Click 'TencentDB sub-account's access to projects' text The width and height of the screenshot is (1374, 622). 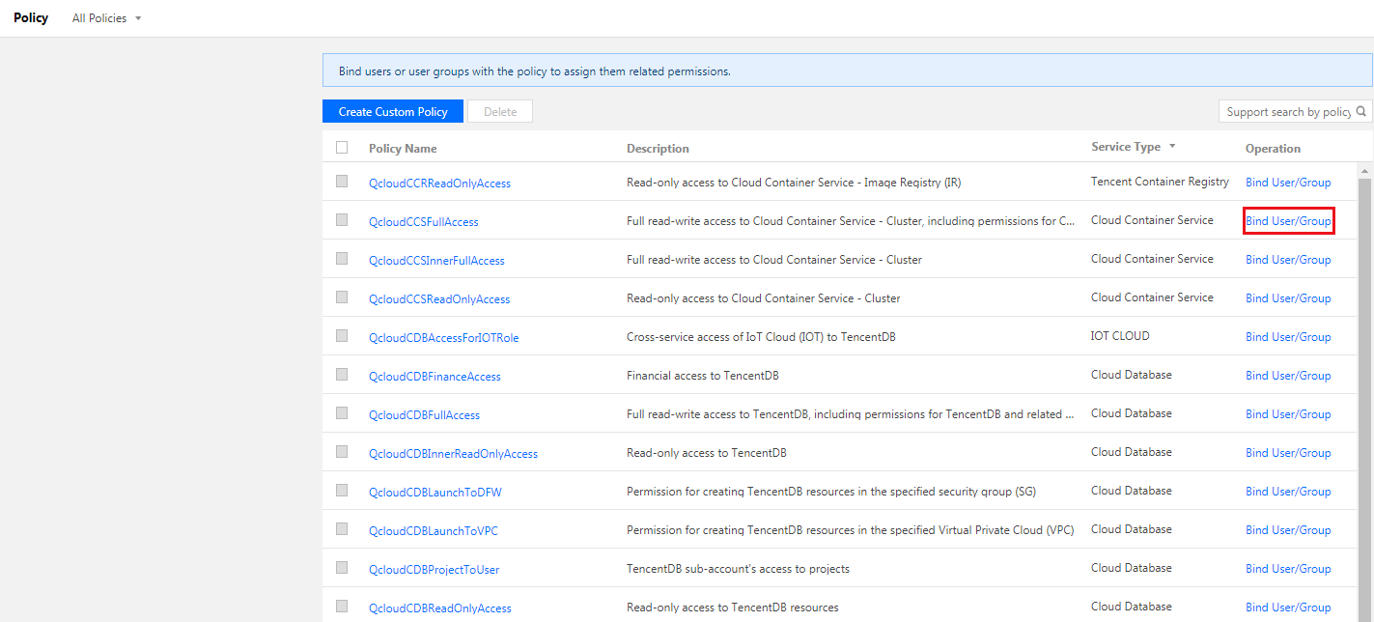coord(738,569)
